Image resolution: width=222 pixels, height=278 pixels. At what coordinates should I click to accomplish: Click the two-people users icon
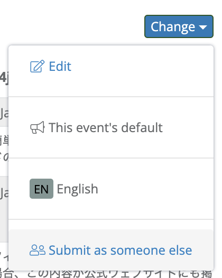coord(38,250)
